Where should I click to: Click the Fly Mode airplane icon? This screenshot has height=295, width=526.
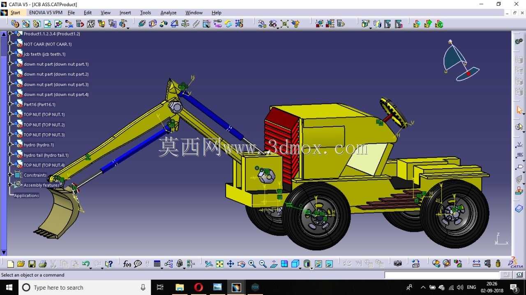pos(209,264)
